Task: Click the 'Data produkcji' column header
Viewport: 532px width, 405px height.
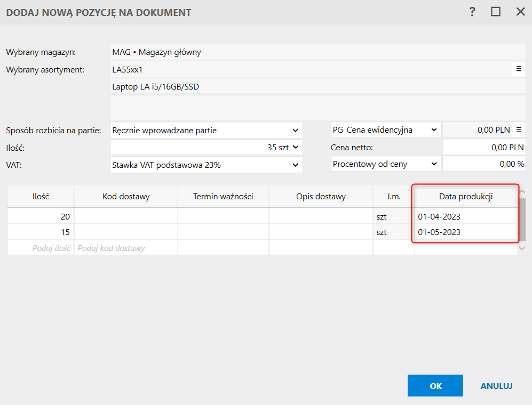Action: pyautogui.click(x=465, y=197)
